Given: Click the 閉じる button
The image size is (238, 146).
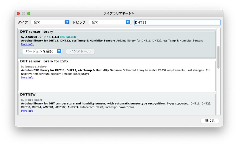Looking at the screenshot, I should [x=209, y=121].
